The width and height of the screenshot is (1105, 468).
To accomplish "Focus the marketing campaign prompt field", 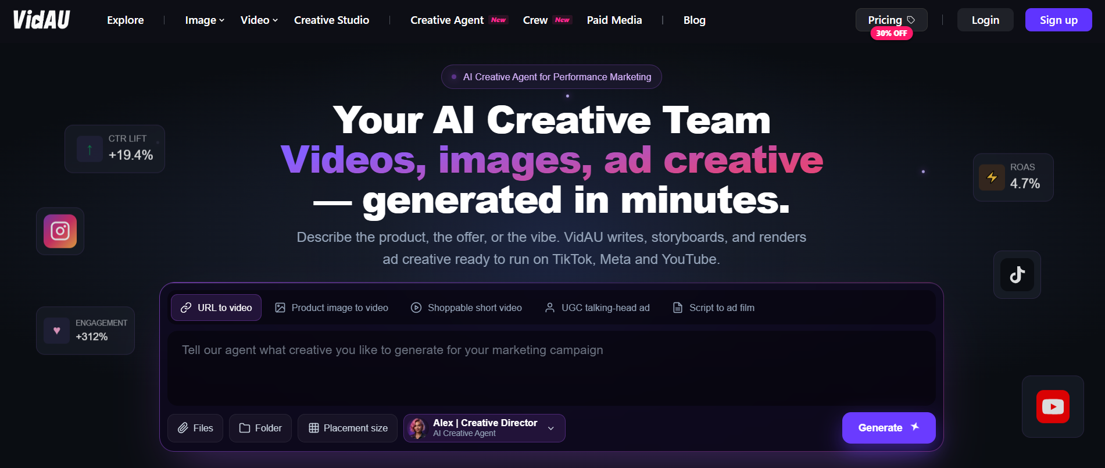I will pyautogui.click(x=552, y=368).
